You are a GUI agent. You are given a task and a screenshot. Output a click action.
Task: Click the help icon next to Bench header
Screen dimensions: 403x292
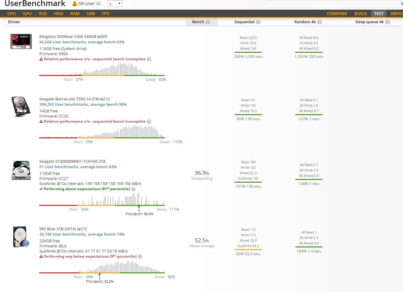coord(208,22)
